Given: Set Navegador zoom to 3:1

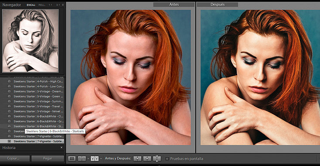Looking at the screenshot, I should tap(58, 5).
